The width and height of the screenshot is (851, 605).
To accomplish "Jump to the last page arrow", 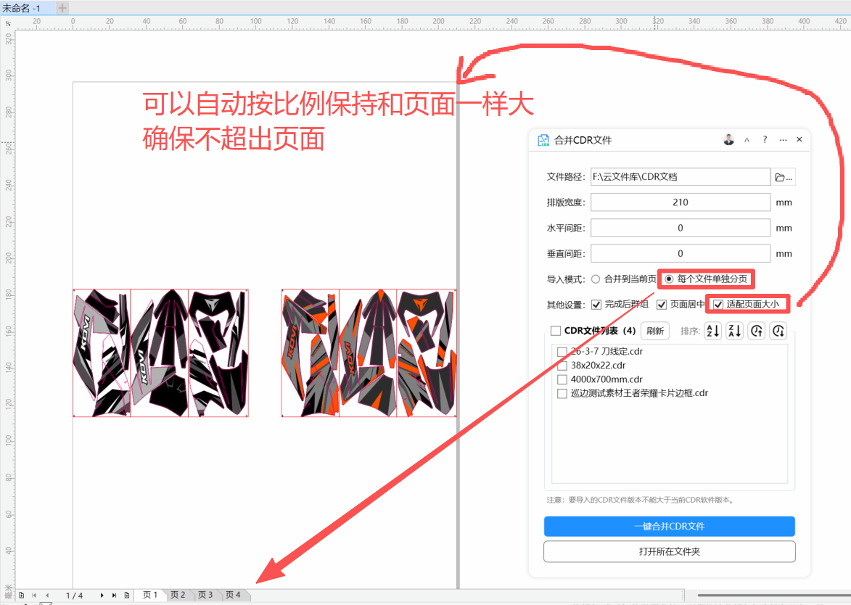I will pos(114,596).
